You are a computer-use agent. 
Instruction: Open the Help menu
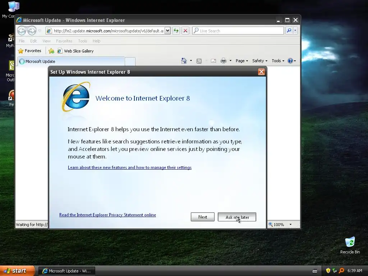(96, 41)
